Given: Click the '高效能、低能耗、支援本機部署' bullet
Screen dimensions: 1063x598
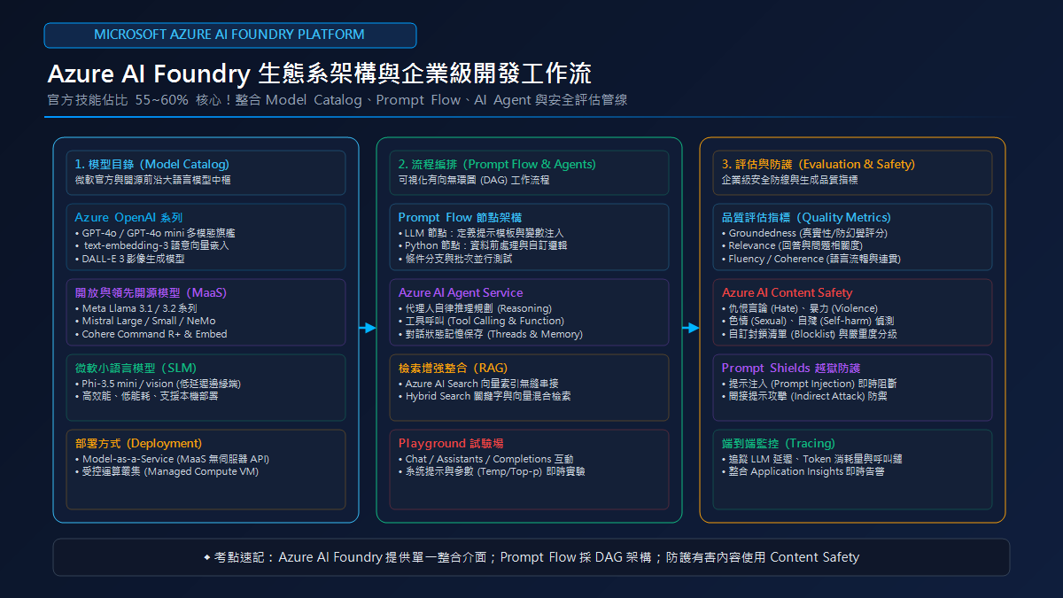Looking at the screenshot, I should coord(147,397).
